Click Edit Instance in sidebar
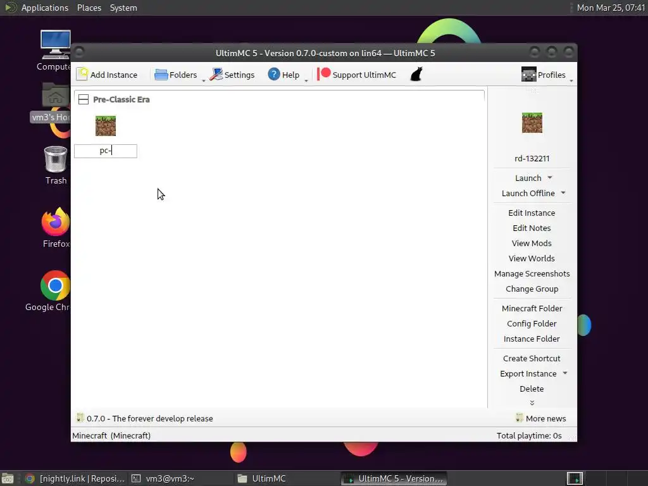 (x=532, y=213)
